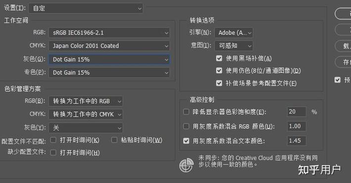Enable 粘贴时询问(W) checkbox
This screenshot has width=351, height=183.
click(x=114, y=140)
